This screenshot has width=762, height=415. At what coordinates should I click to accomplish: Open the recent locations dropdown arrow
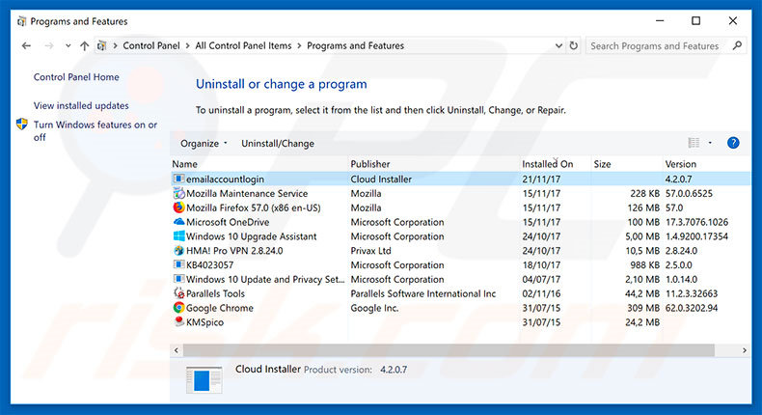pos(68,45)
